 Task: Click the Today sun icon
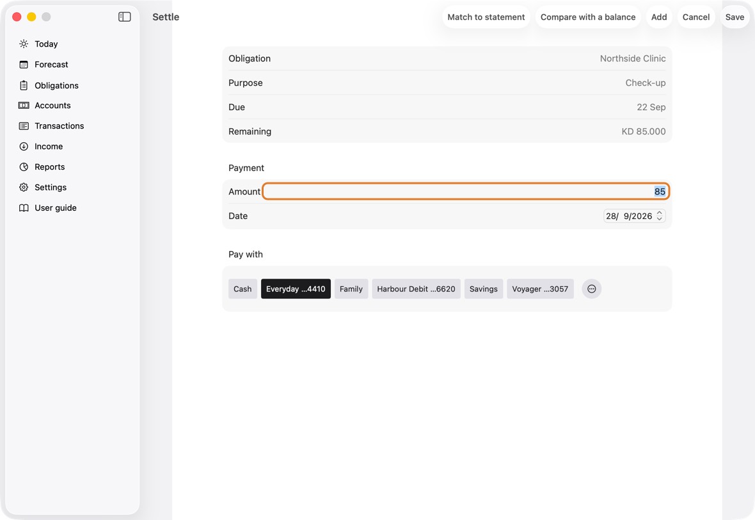[x=24, y=44]
